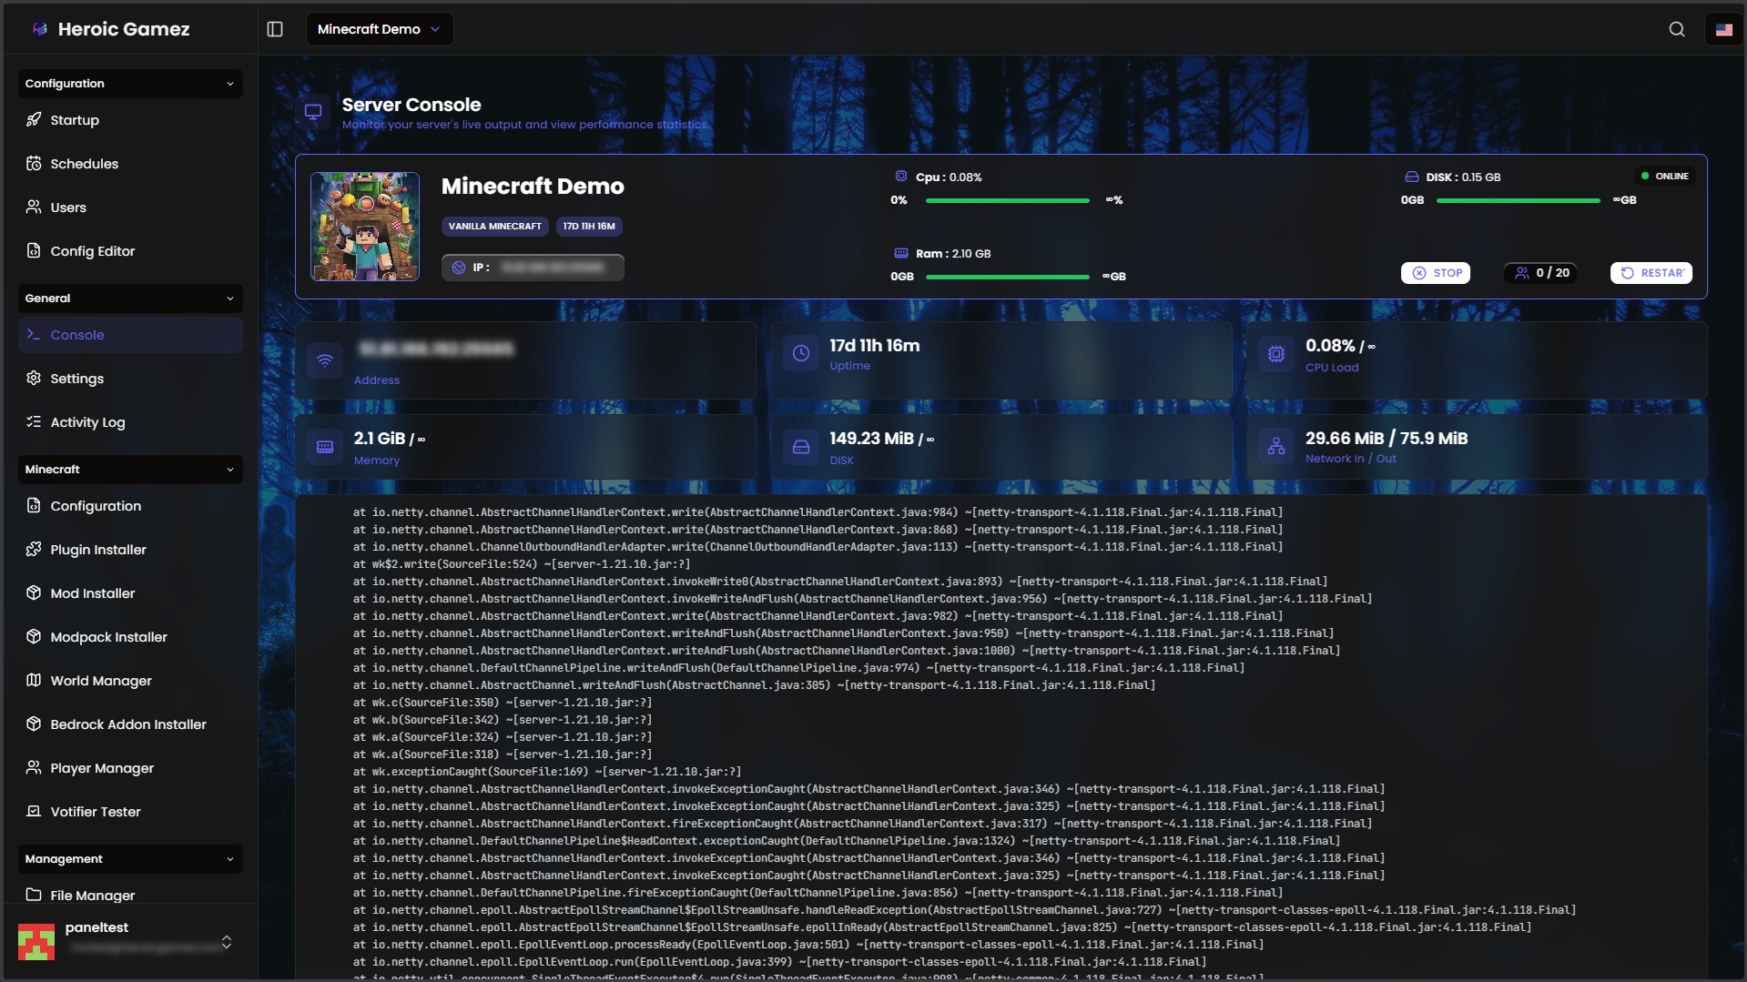1747x982 pixels.
Task: Click the Player Manager user icon
Action: click(34, 768)
